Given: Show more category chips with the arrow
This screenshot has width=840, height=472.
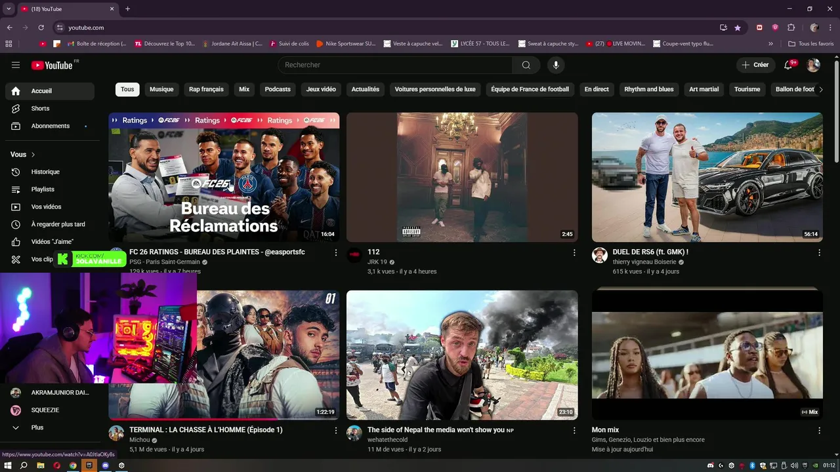Looking at the screenshot, I should pos(820,89).
